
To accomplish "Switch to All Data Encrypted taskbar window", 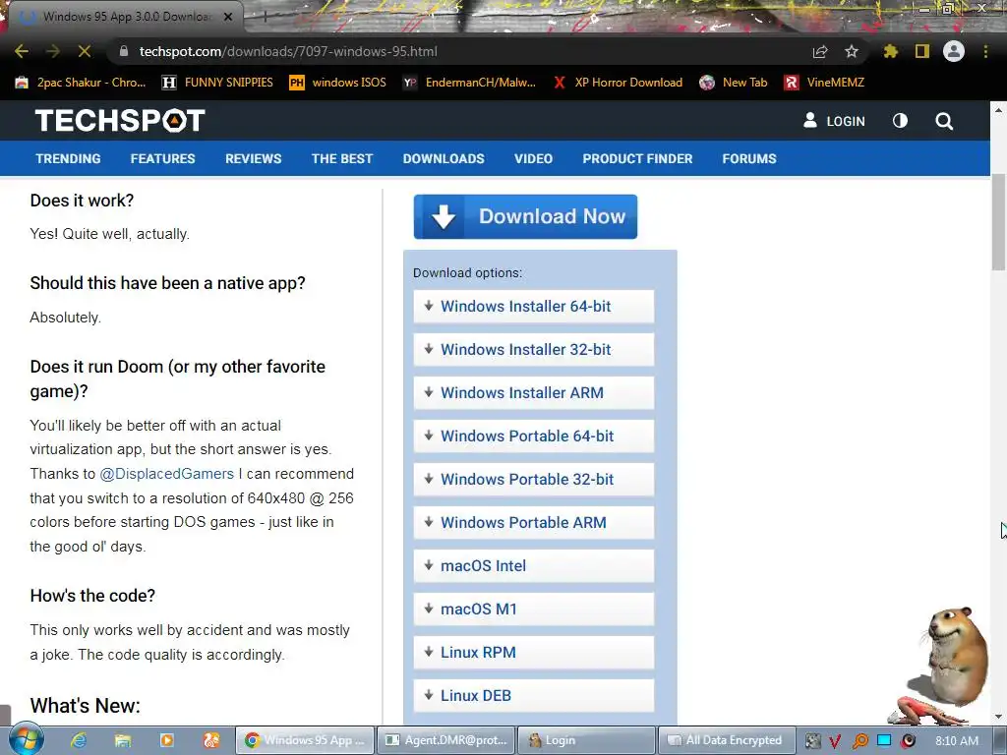I will [x=727, y=740].
